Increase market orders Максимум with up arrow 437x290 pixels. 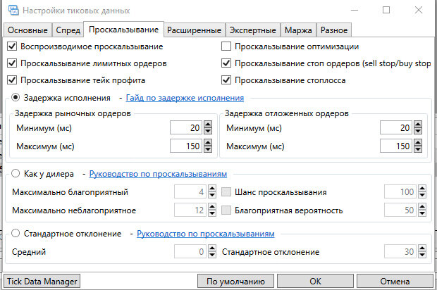click(208, 142)
